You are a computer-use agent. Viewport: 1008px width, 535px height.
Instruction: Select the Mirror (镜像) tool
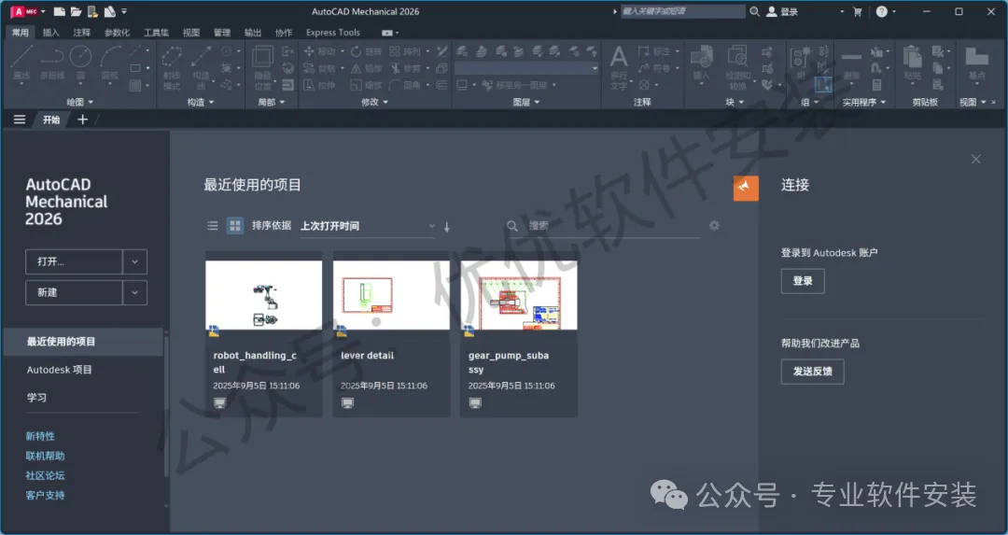[367, 68]
